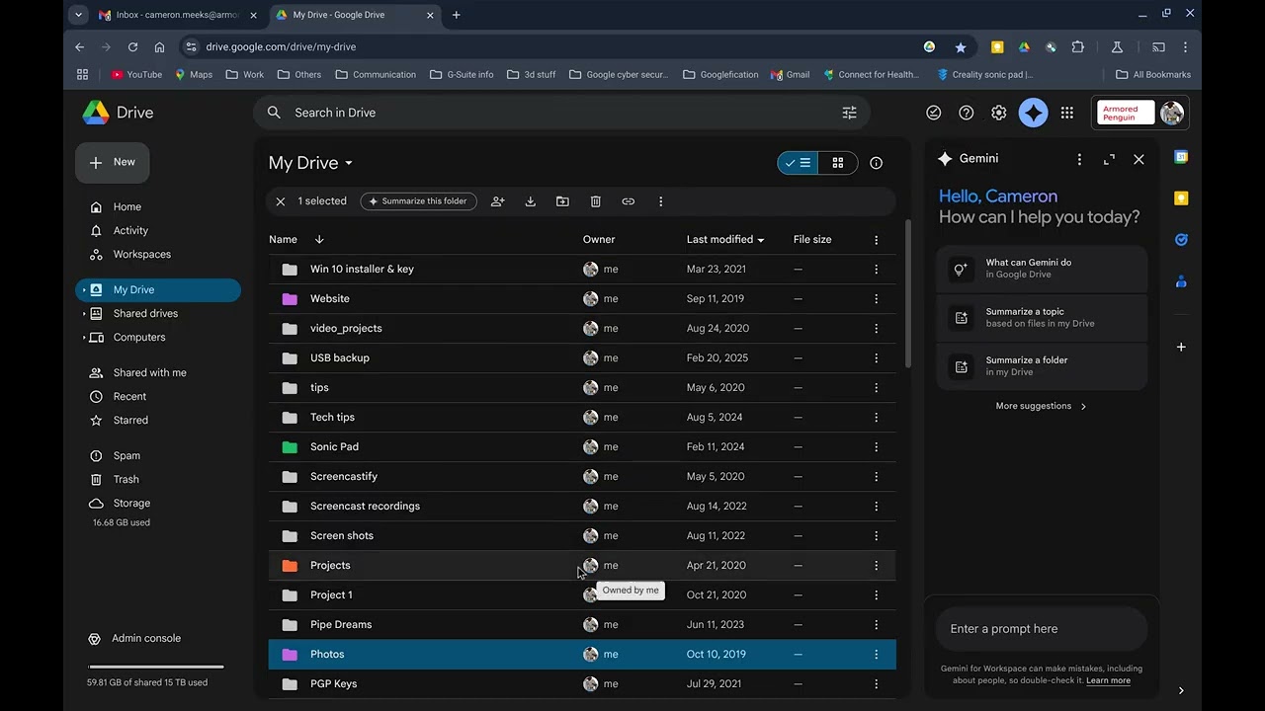Switch to list layout view
Screen dimensions: 1265x711
(x=798, y=163)
